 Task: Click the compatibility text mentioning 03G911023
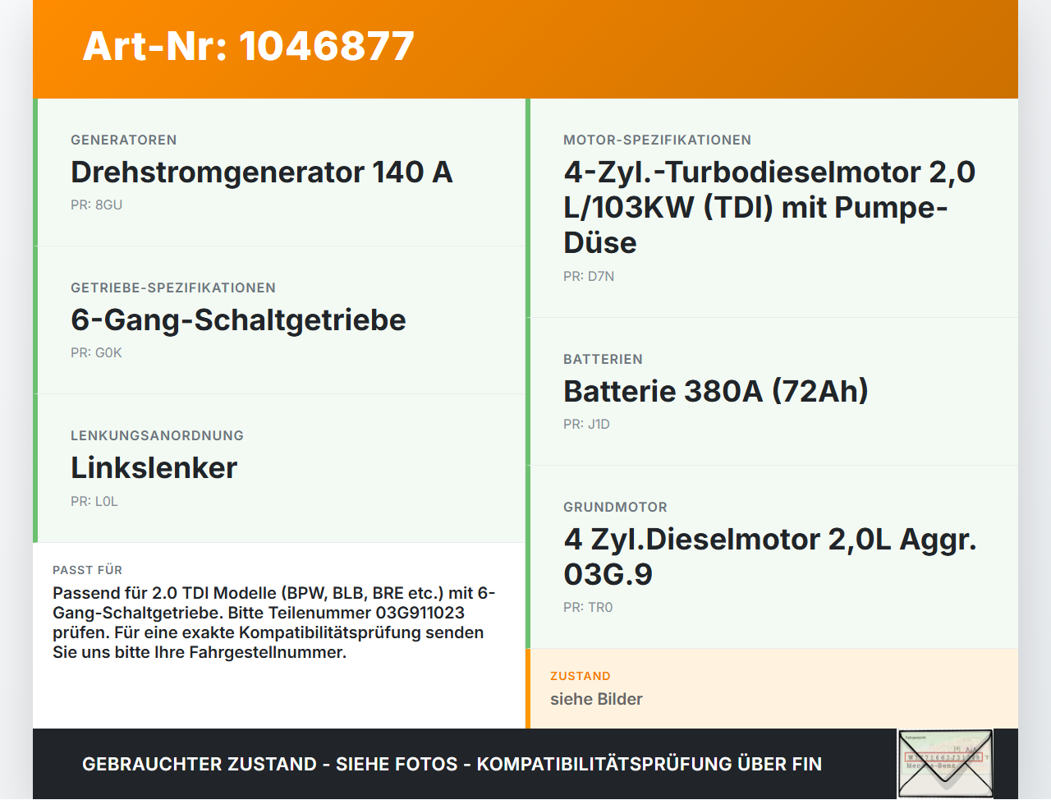coord(274,623)
